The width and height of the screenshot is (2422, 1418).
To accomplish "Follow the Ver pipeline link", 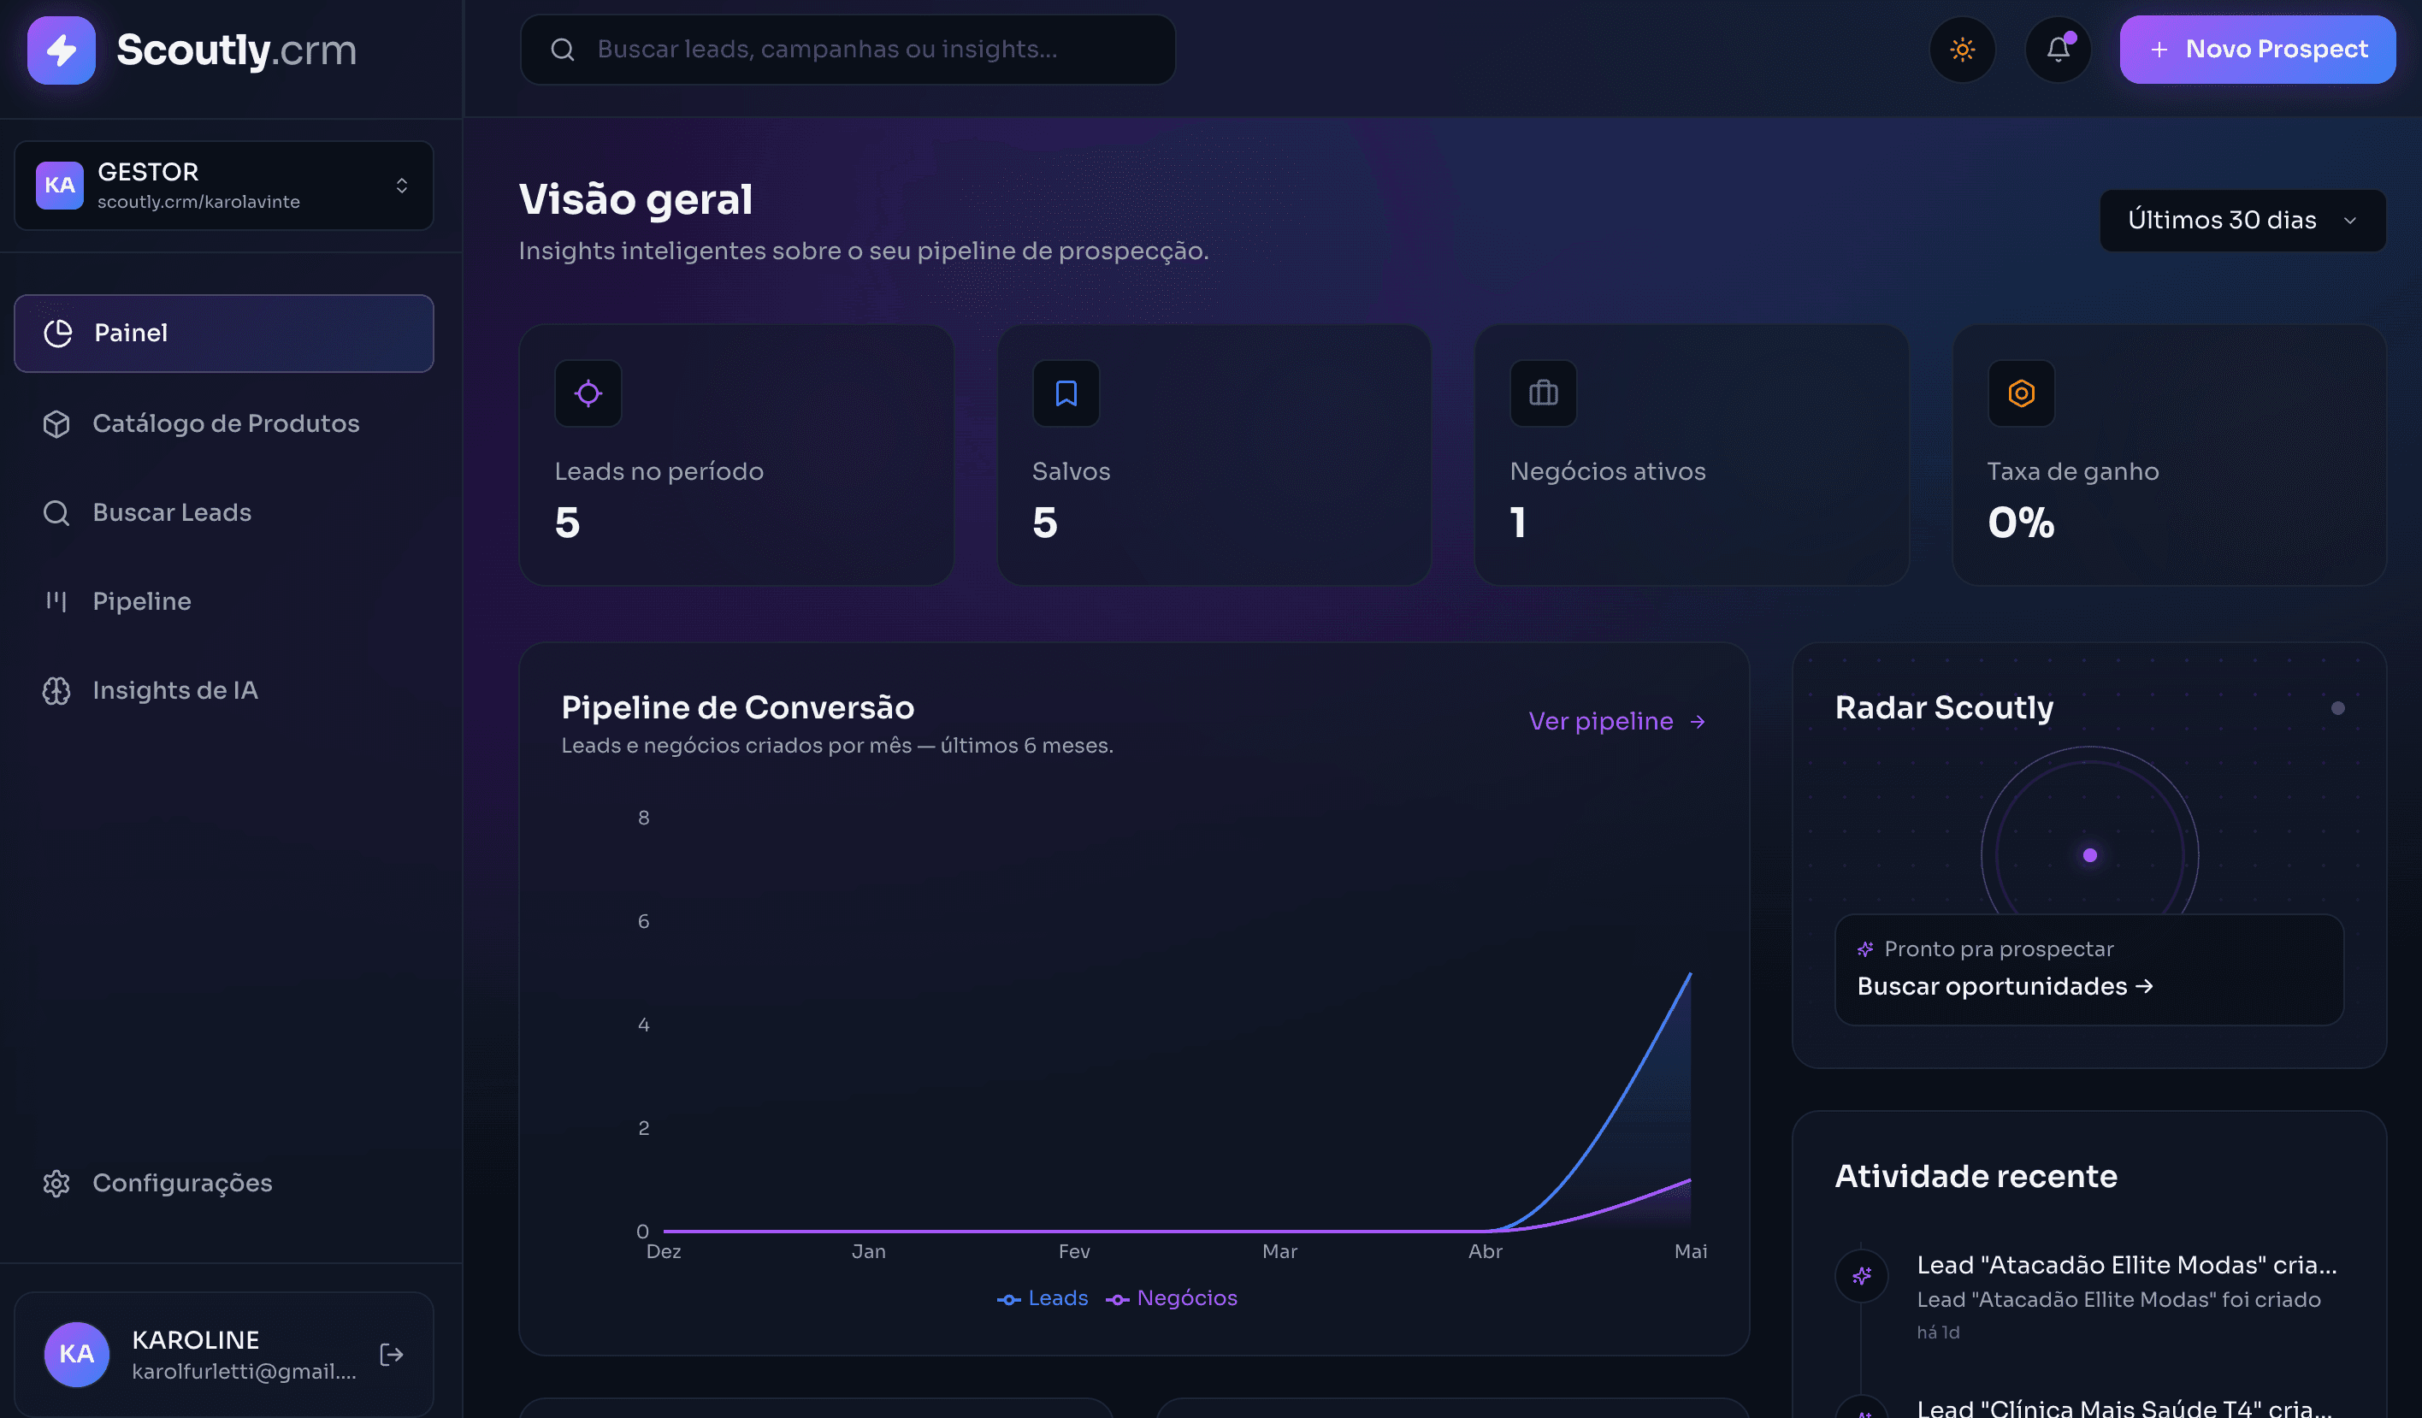I will [x=1617, y=721].
